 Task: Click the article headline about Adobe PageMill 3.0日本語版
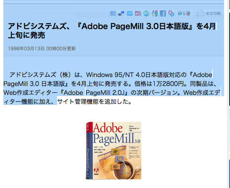112,26
